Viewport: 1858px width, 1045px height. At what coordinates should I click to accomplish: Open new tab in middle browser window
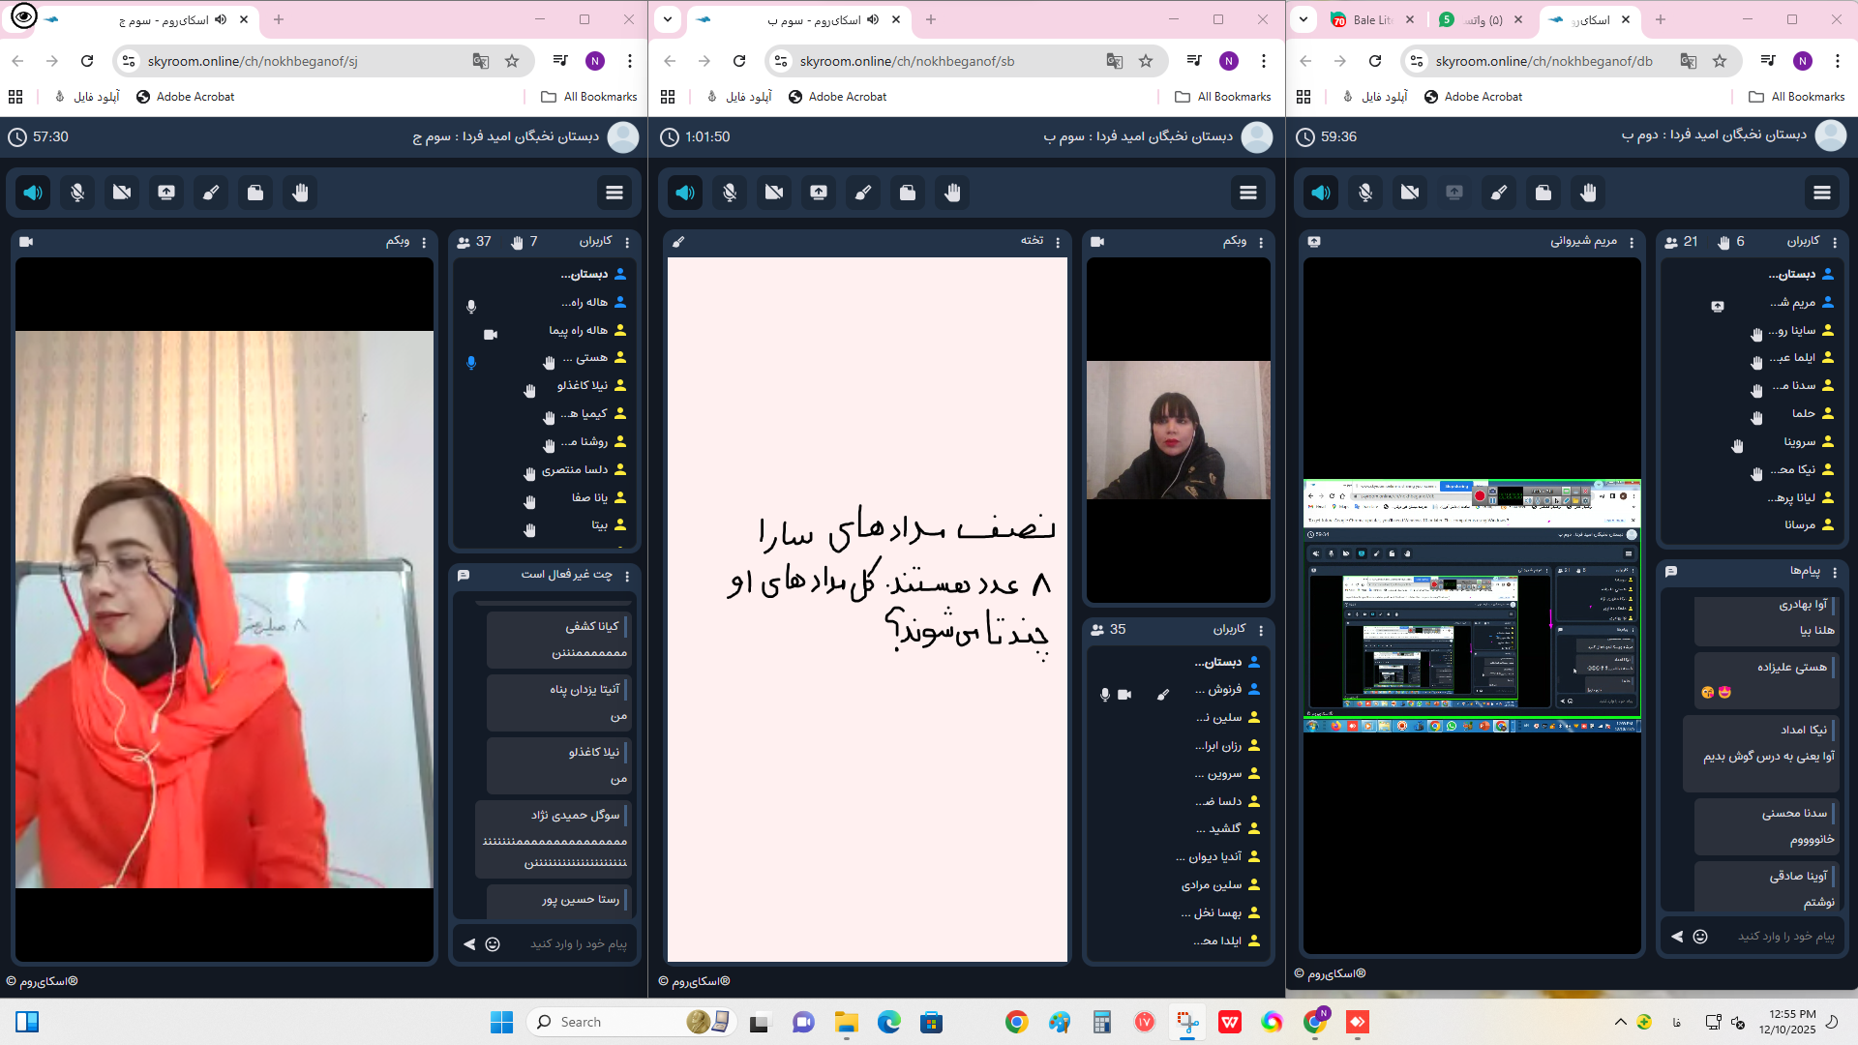pyautogui.click(x=931, y=19)
